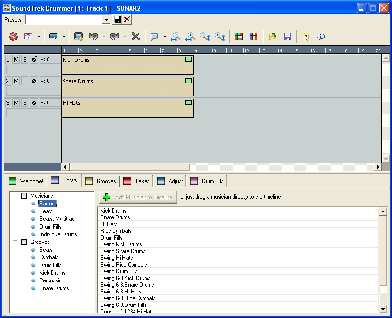Zoom out vertically
This screenshot has width=392, height=318.
[205, 37]
